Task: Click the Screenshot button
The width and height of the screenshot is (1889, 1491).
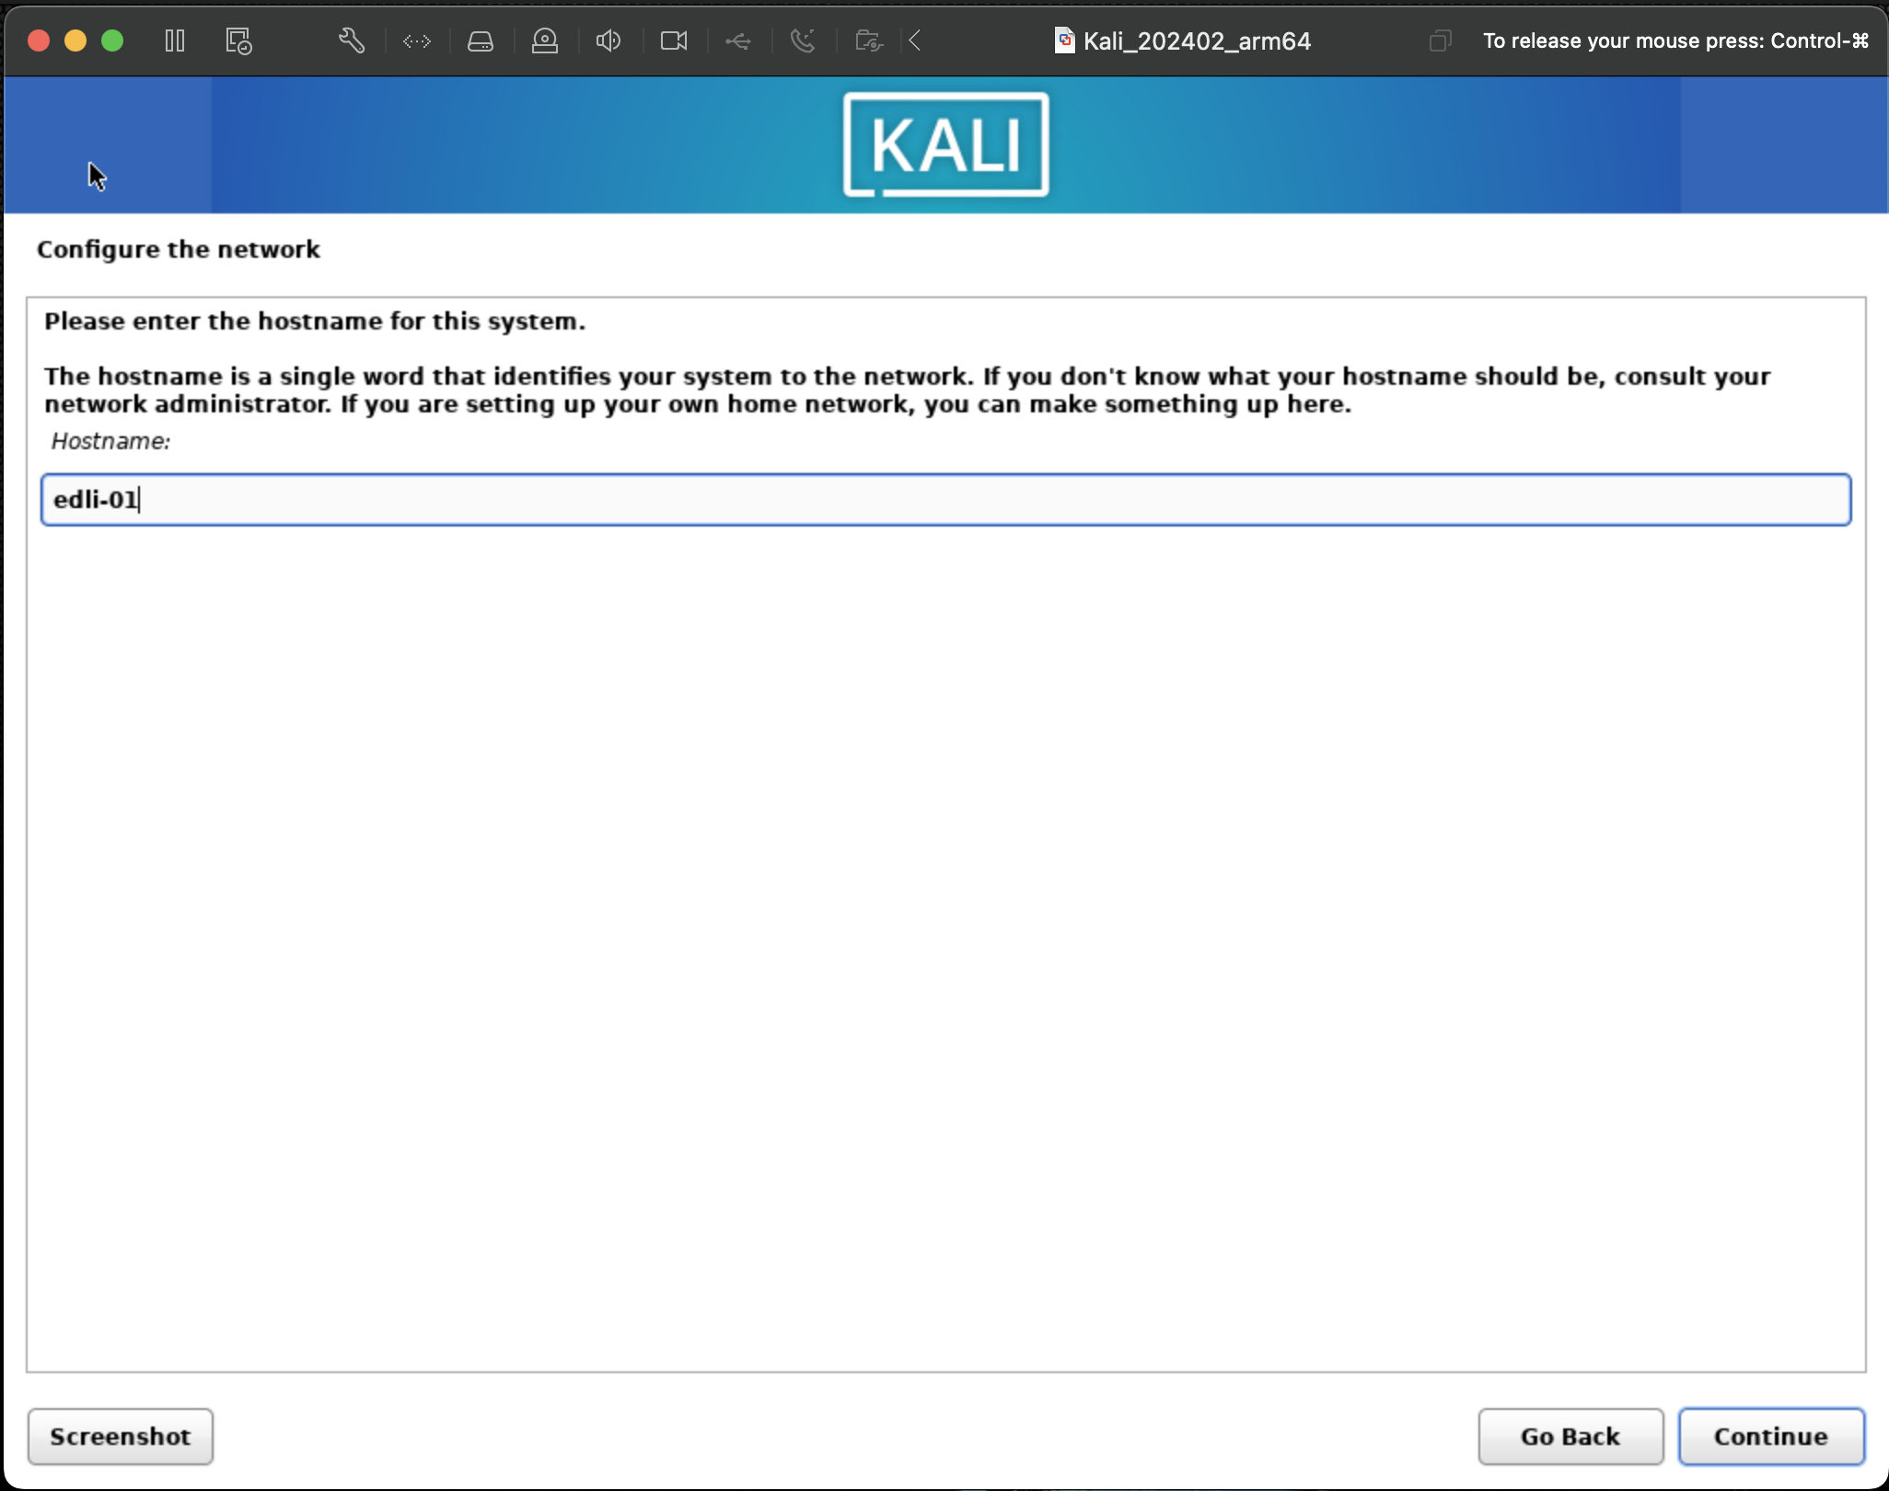Action: pos(120,1436)
